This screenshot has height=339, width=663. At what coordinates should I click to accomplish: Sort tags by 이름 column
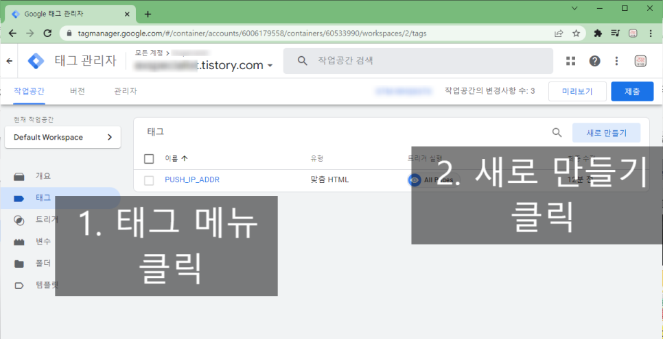[176, 159]
